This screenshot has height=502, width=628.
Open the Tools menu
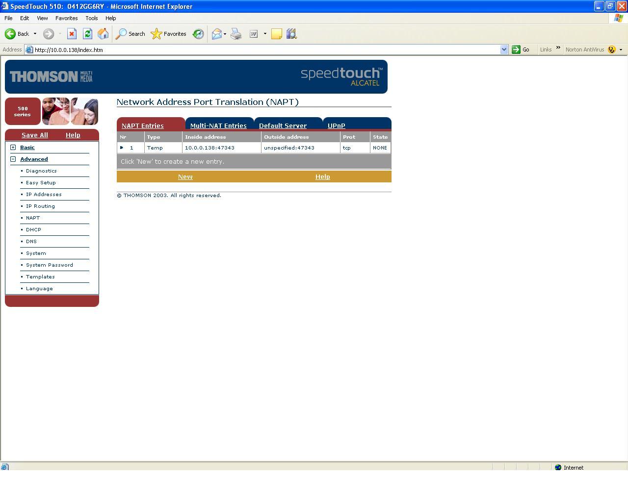92,18
